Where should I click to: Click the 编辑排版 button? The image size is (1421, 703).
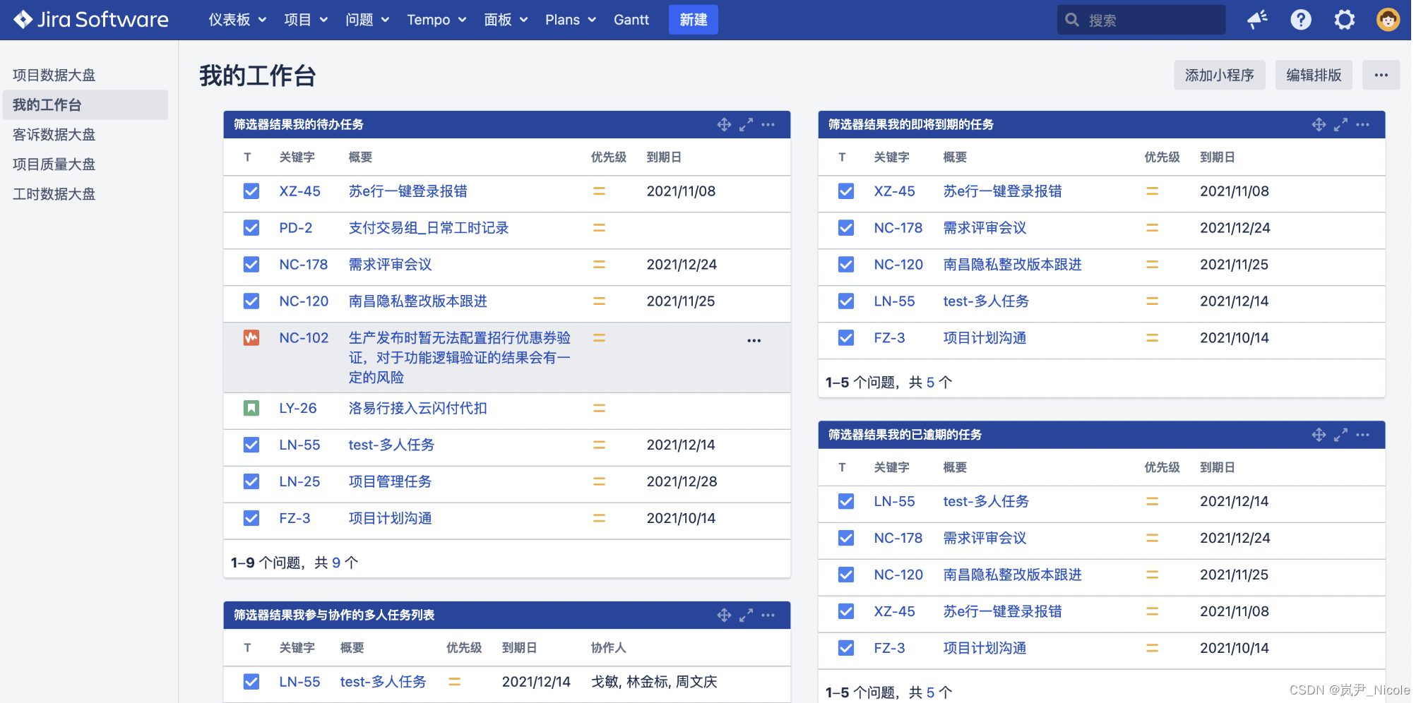click(1314, 76)
